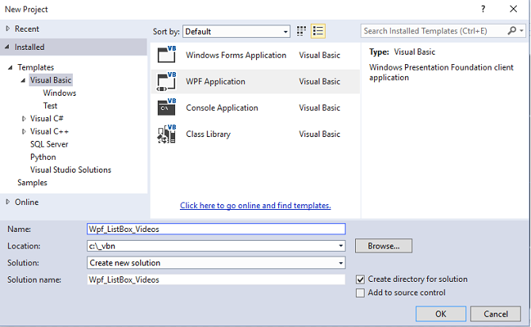The width and height of the screenshot is (531, 327).
Task: Select Windows under Visual Basic
Action: pyautogui.click(x=59, y=93)
